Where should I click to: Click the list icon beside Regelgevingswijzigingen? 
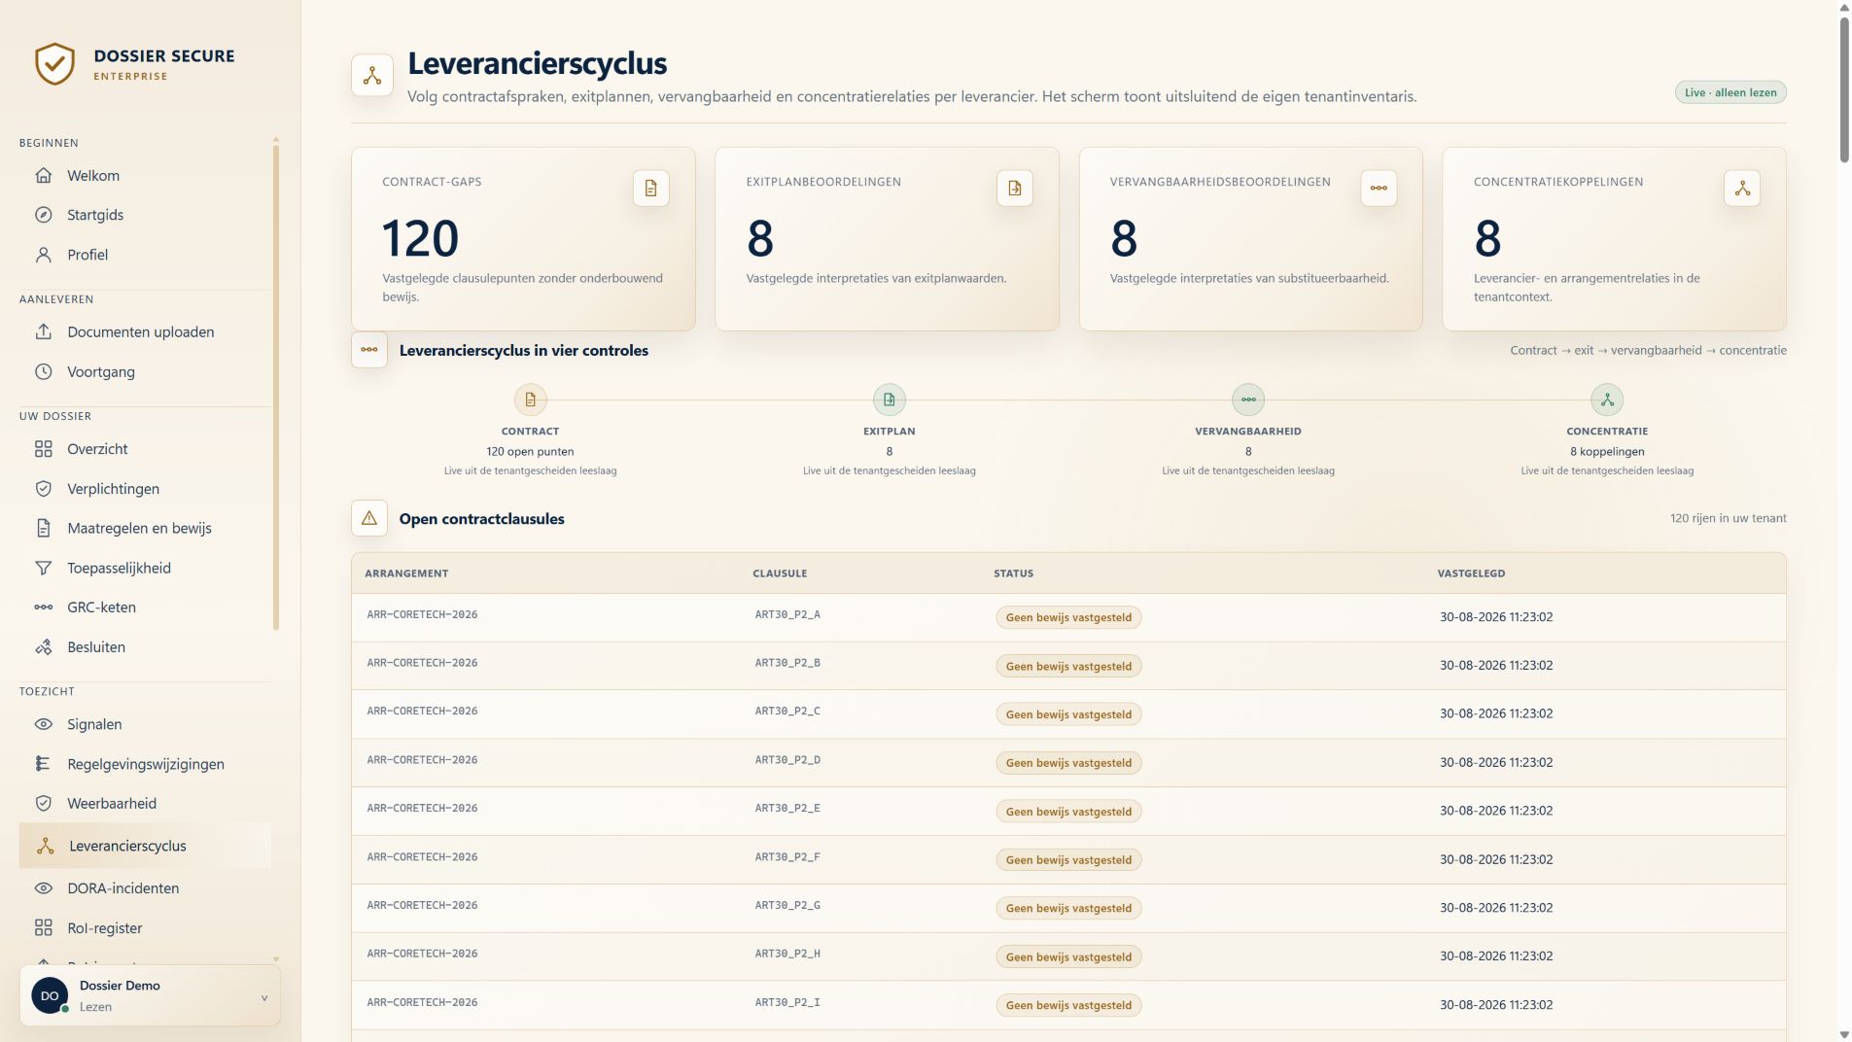click(x=43, y=764)
